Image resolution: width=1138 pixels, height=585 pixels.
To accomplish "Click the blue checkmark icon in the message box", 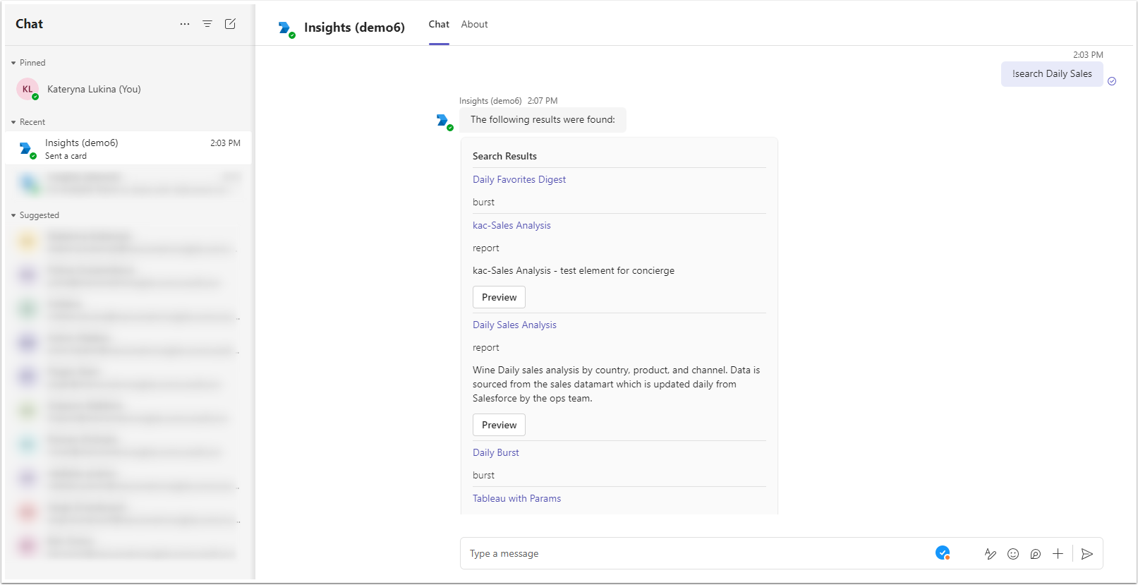I will click(942, 553).
